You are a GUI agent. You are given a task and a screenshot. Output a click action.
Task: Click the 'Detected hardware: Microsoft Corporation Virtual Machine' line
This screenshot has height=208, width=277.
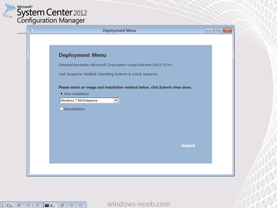pos(116,65)
